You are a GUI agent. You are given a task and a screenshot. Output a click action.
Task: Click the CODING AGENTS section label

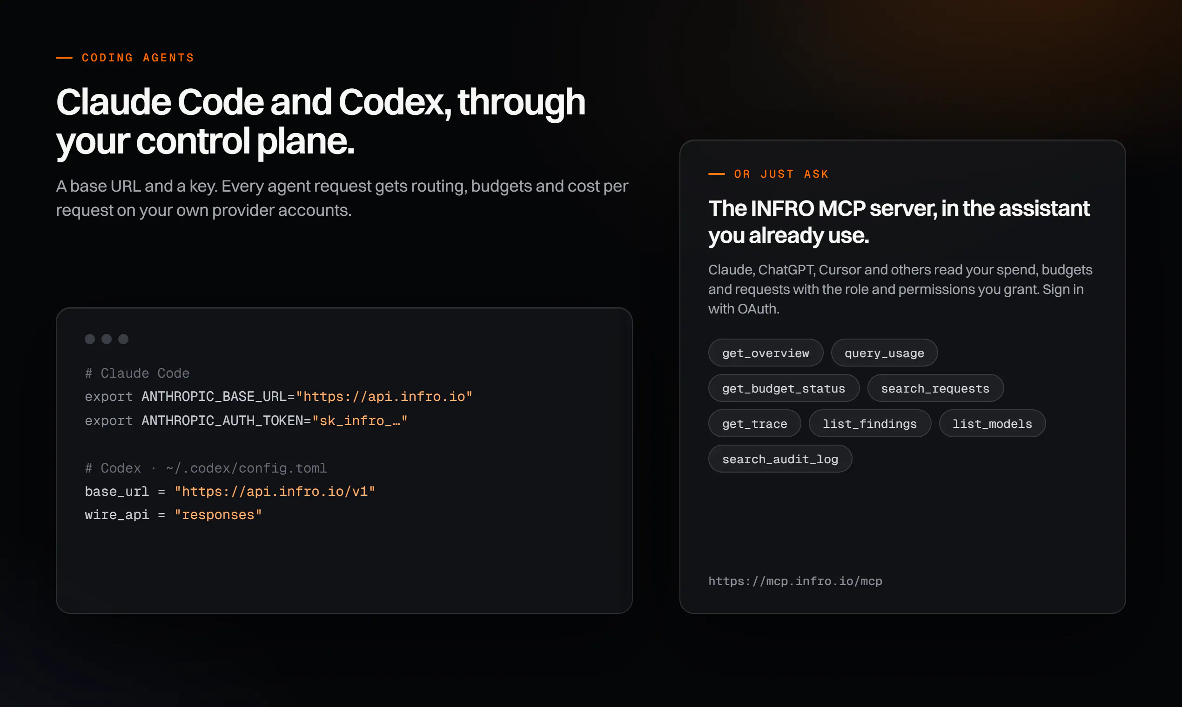tap(138, 58)
